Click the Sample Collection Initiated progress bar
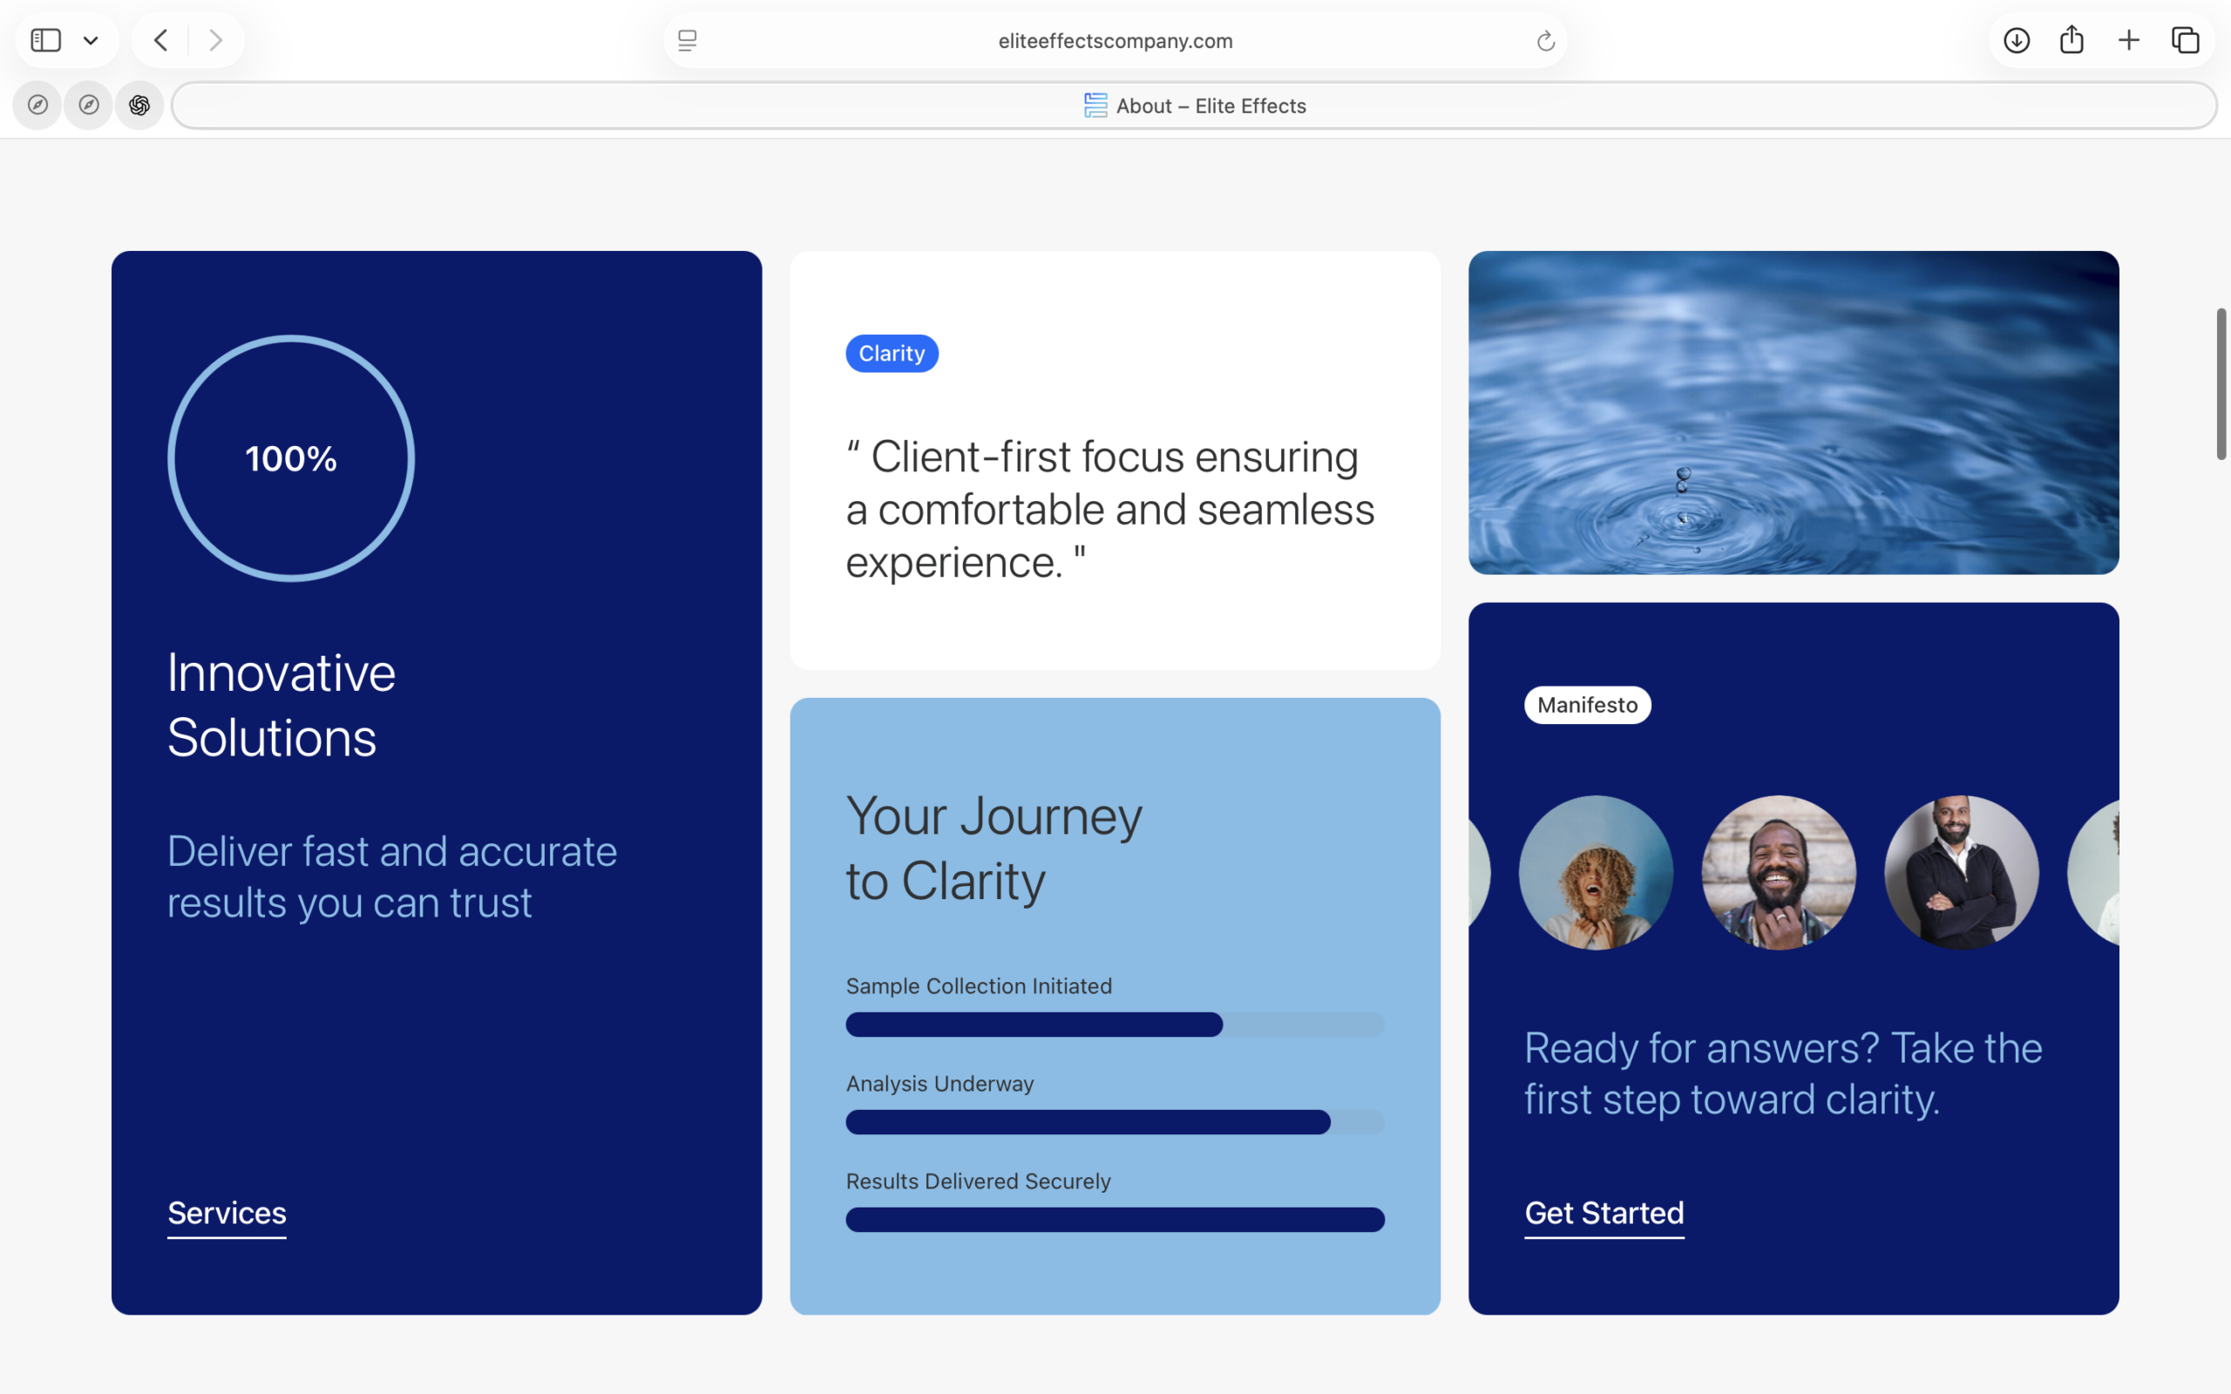This screenshot has height=1394, width=2231. [1115, 1025]
